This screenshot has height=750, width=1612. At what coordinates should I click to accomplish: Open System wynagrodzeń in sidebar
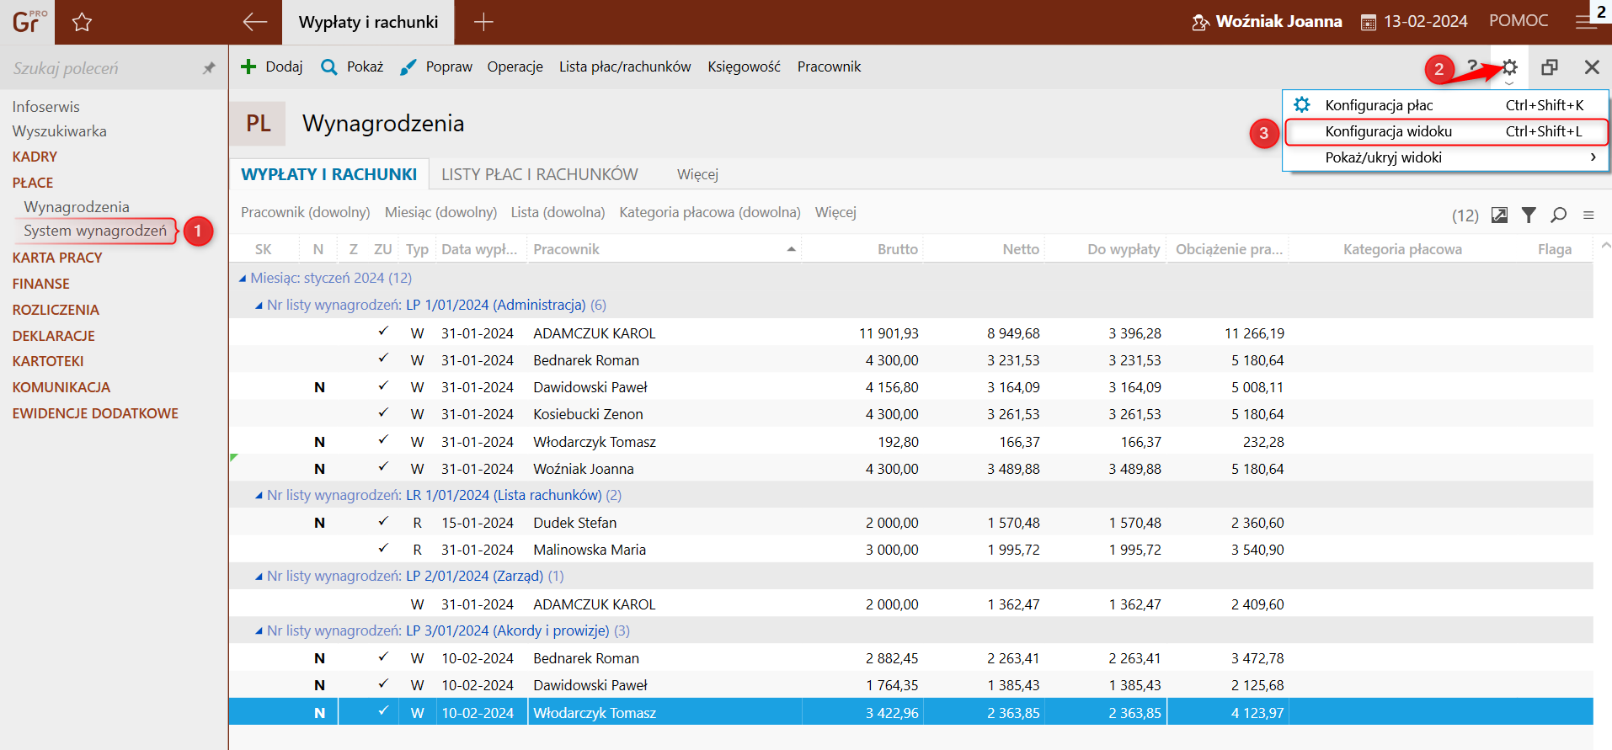coord(95,231)
